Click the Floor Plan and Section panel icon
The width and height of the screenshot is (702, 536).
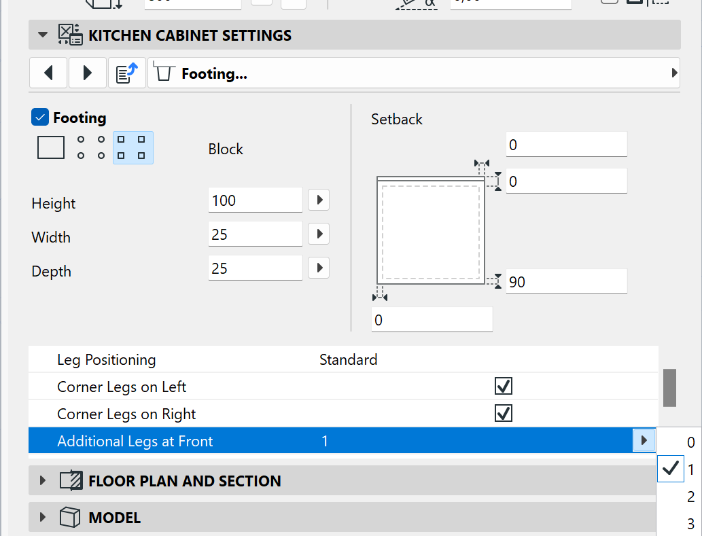[71, 480]
